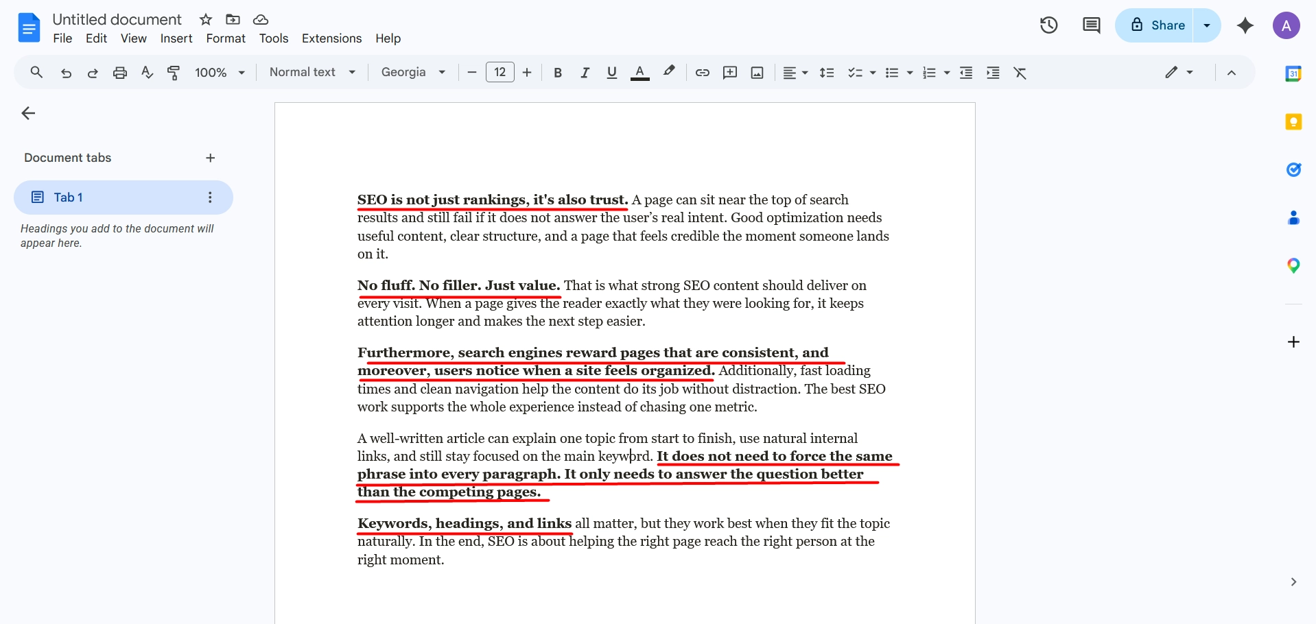Click the line and paragraph spacing icon
This screenshot has width=1316, height=624.
pyautogui.click(x=827, y=73)
